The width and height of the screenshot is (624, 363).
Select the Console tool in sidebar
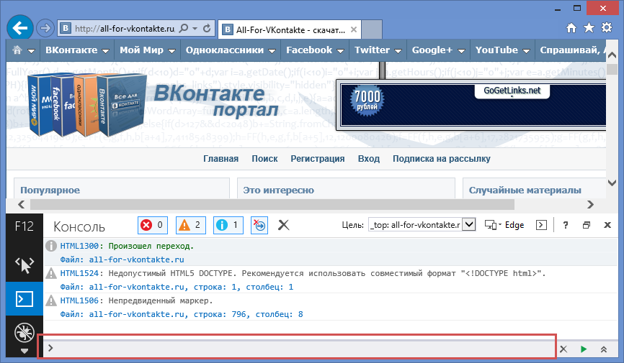point(24,298)
